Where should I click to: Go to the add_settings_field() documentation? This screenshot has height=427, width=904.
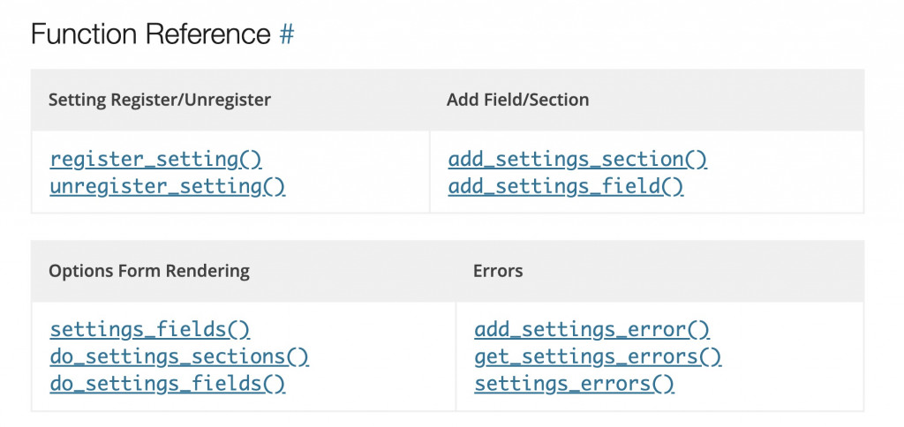pyautogui.click(x=566, y=186)
